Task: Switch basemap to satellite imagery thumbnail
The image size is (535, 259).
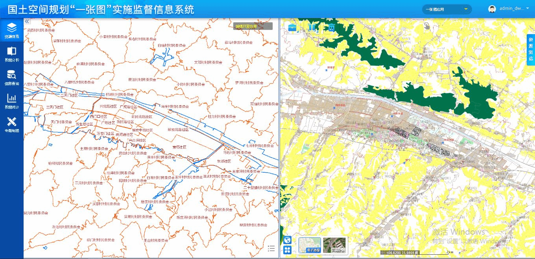Action: click(x=334, y=245)
